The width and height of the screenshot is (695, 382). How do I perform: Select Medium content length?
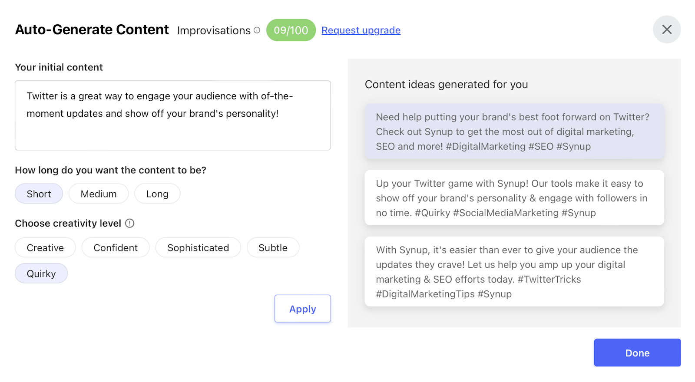point(99,194)
